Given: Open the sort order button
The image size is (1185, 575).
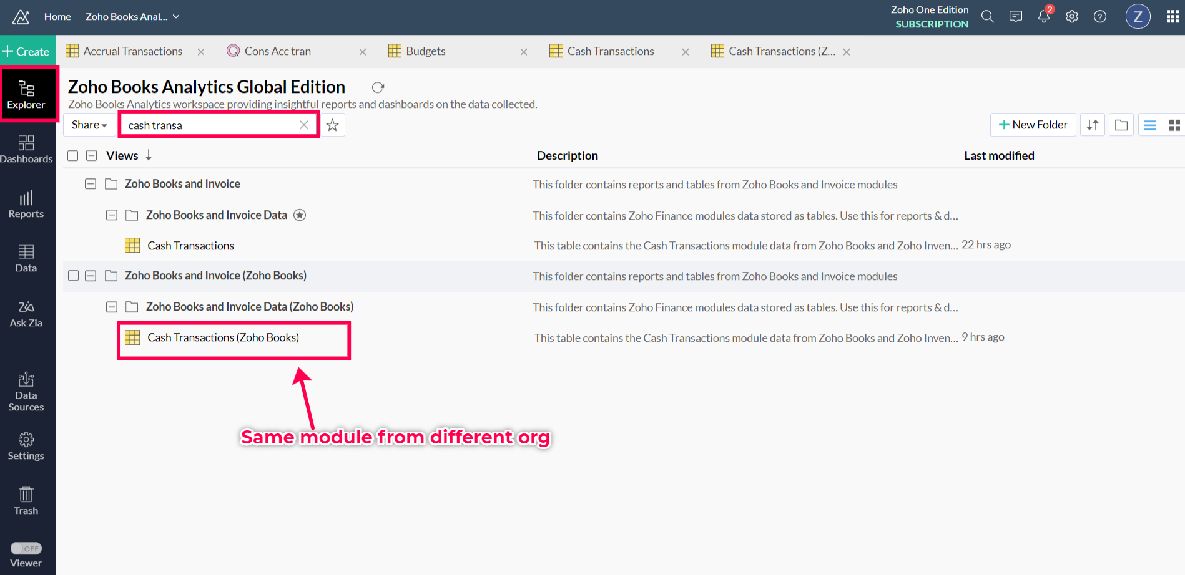Looking at the screenshot, I should (1093, 125).
